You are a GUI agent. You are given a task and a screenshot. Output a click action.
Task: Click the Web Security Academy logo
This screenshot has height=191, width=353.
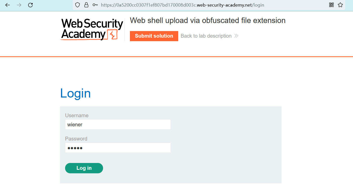pyautogui.click(x=92, y=29)
